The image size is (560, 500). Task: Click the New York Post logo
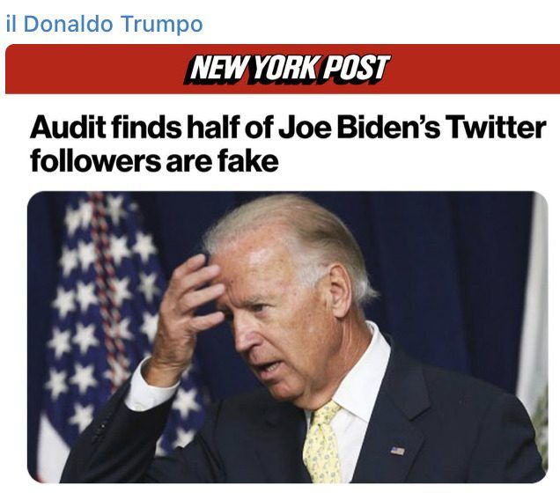(x=286, y=70)
